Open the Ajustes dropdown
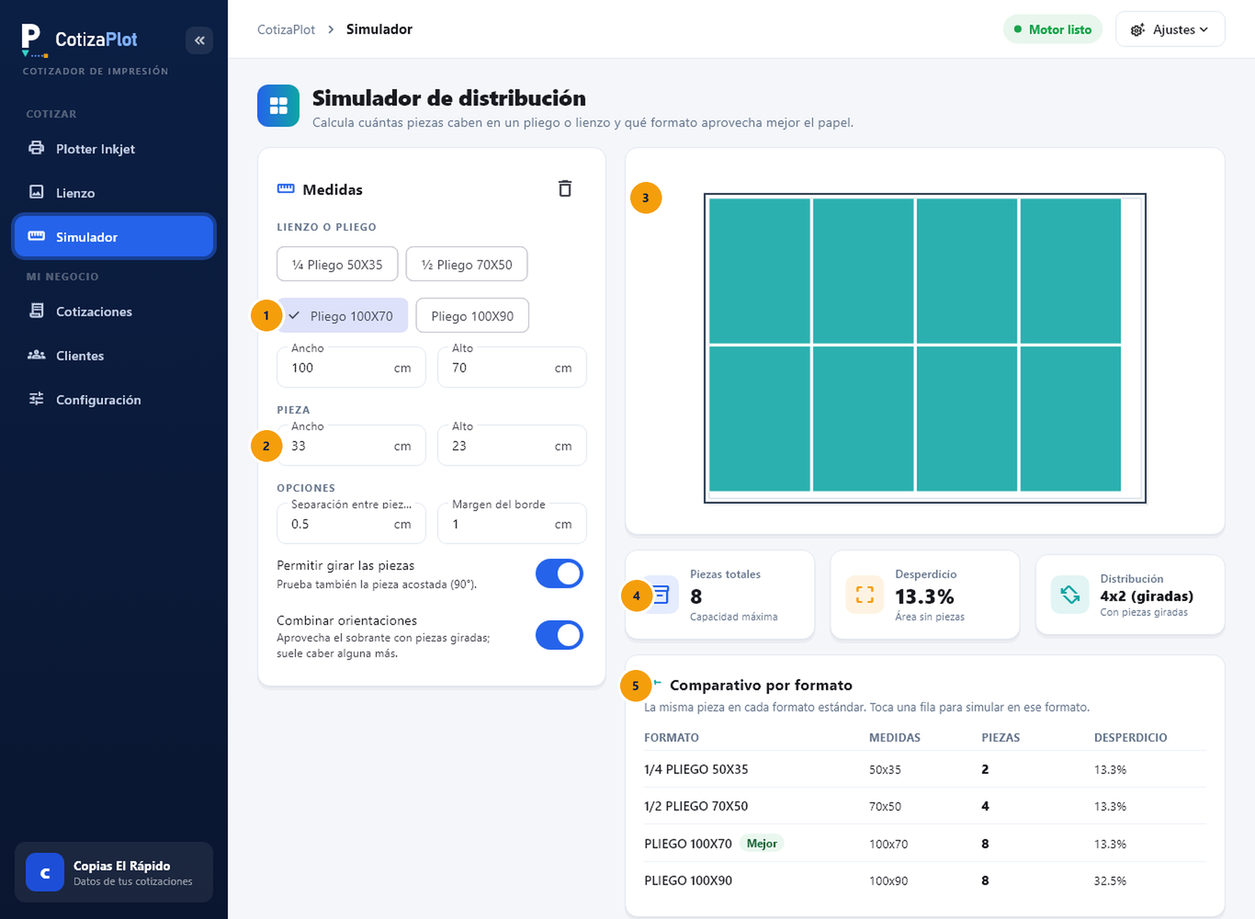The width and height of the screenshot is (1255, 919). pyautogui.click(x=1170, y=29)
